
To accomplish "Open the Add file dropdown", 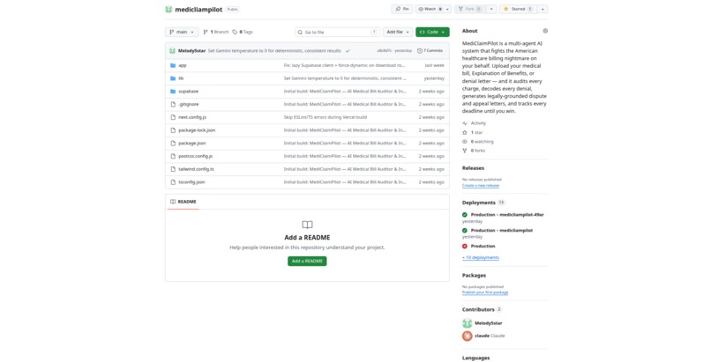I will (398, 32).
